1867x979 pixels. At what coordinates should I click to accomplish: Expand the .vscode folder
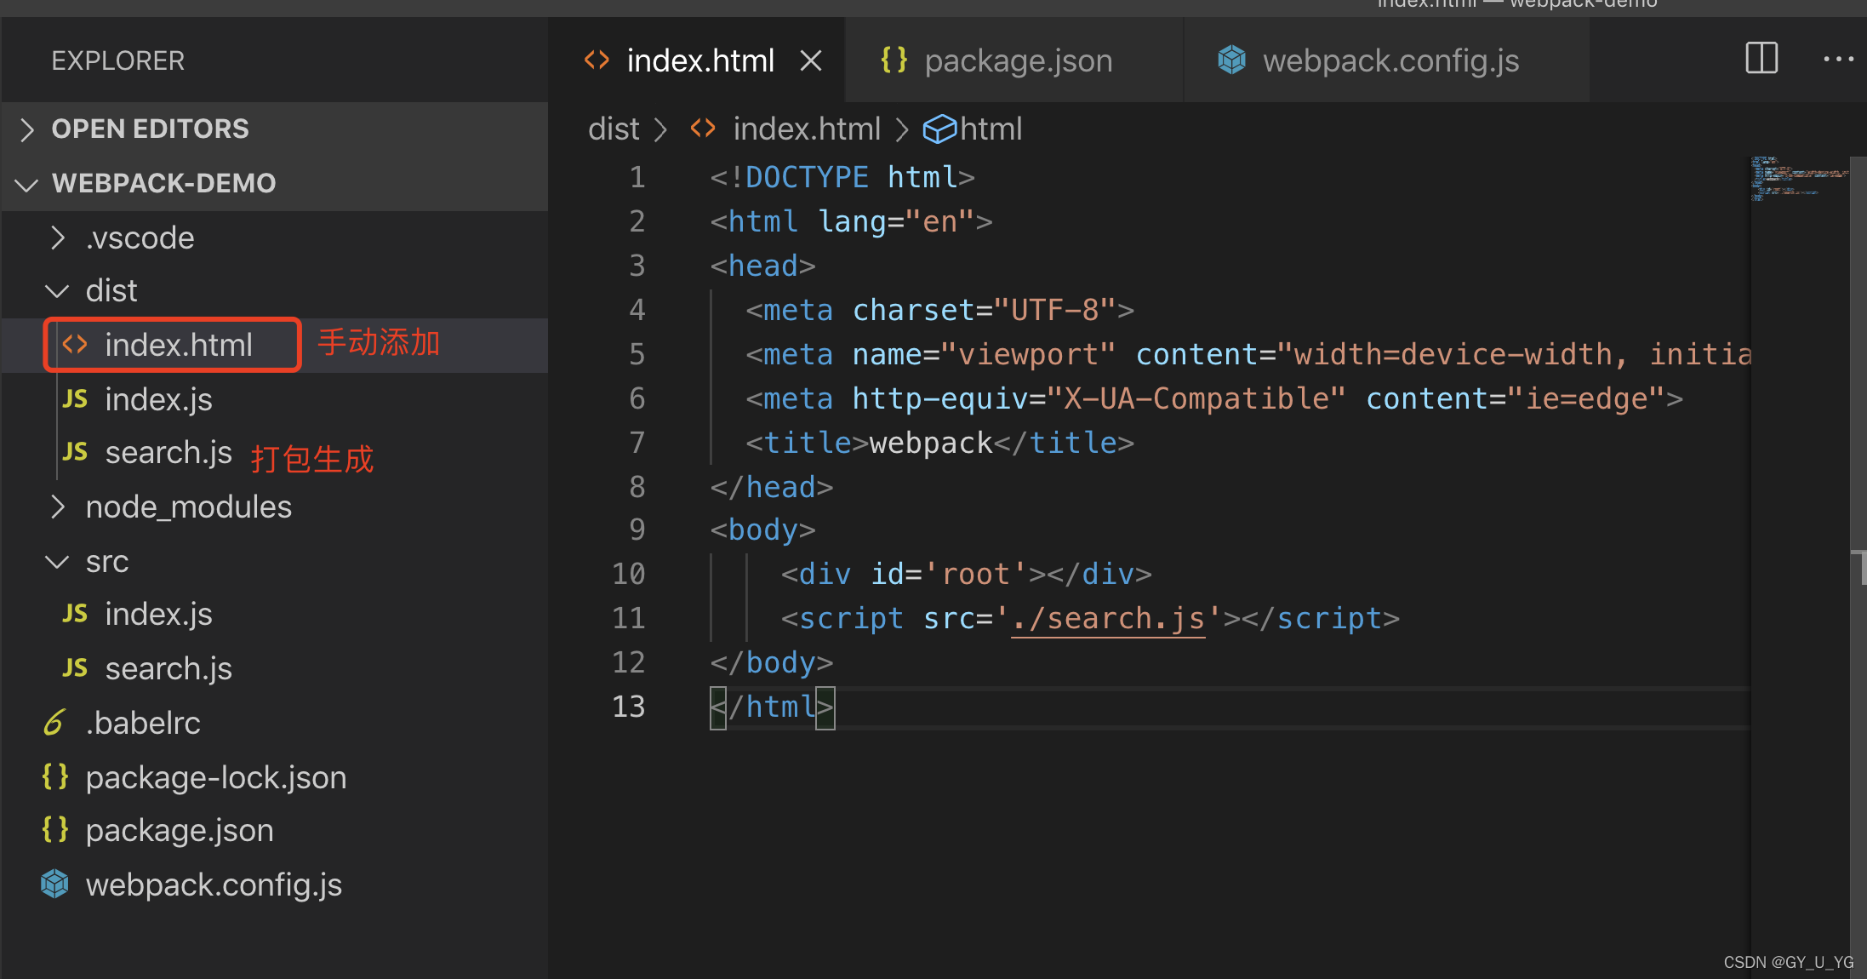tap(58, 238)
